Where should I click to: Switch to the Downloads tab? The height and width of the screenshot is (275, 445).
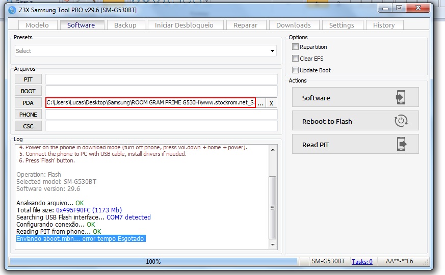coord(294,25)
